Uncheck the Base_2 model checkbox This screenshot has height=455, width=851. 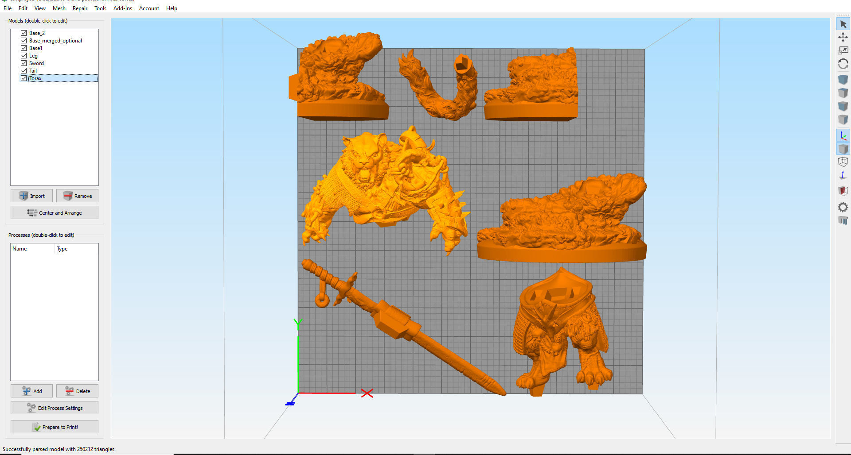pos(24,33)
